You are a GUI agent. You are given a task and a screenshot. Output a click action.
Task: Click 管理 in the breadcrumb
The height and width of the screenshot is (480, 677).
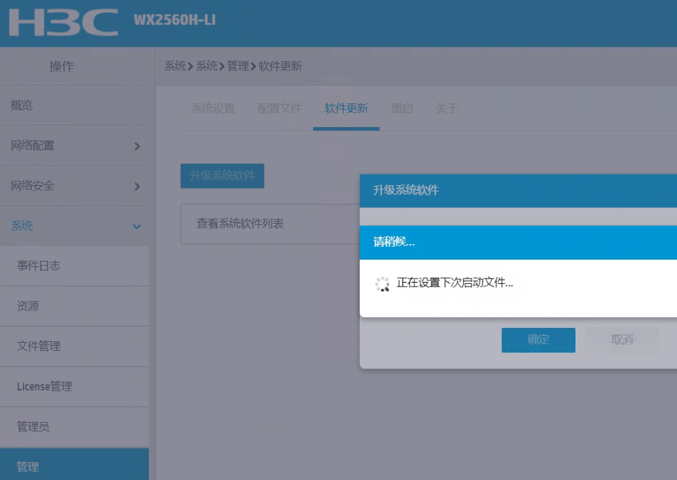(x=238, y=66)
